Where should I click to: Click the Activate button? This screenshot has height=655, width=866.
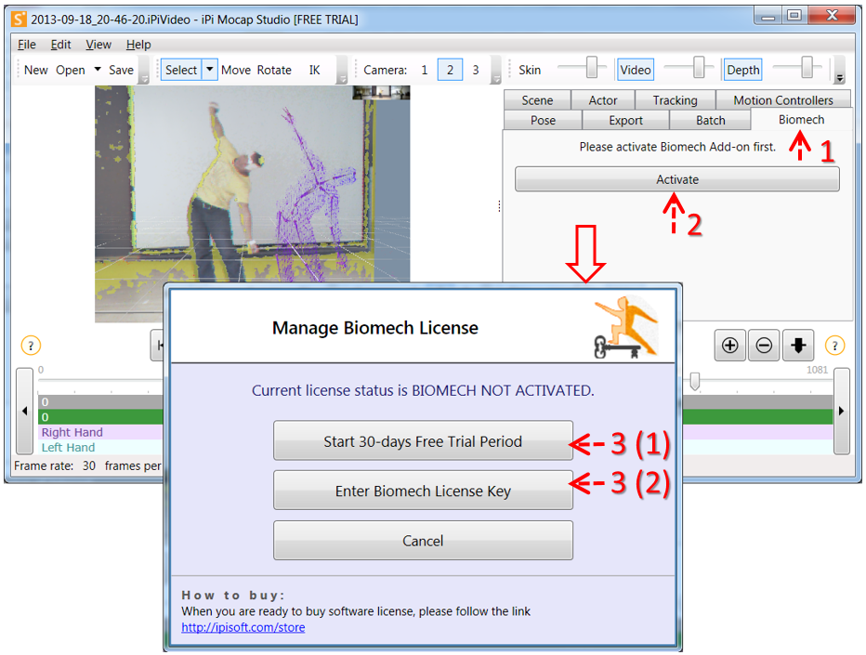pyautogui.click(x=677, y=179)
